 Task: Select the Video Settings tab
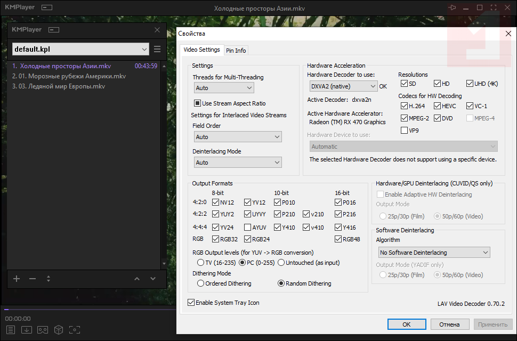[201, 50]
